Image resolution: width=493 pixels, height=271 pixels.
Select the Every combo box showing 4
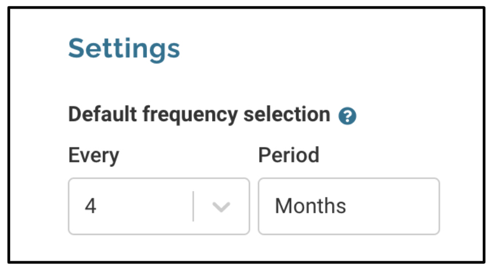pyautogui.click(x=159, y=206)
